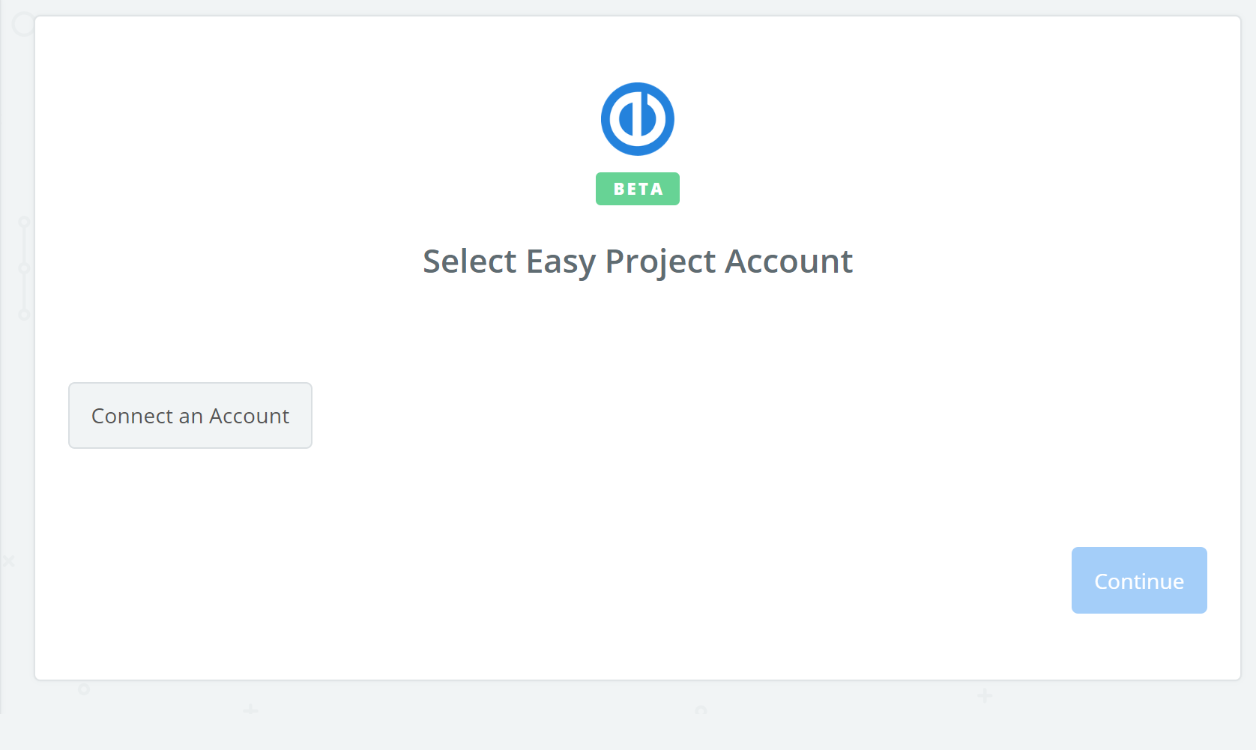Click the vertical line joining left timeline nodes
This screenshot has width=1256, height=750.
[x=24, y=268]
